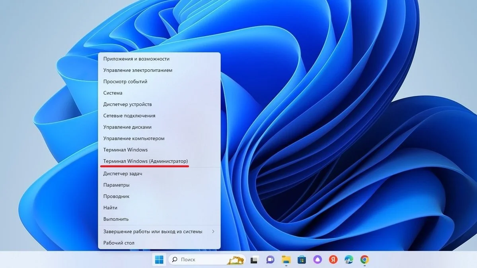Launch Microsoft Edge from the taskbar

pos(349,260)
